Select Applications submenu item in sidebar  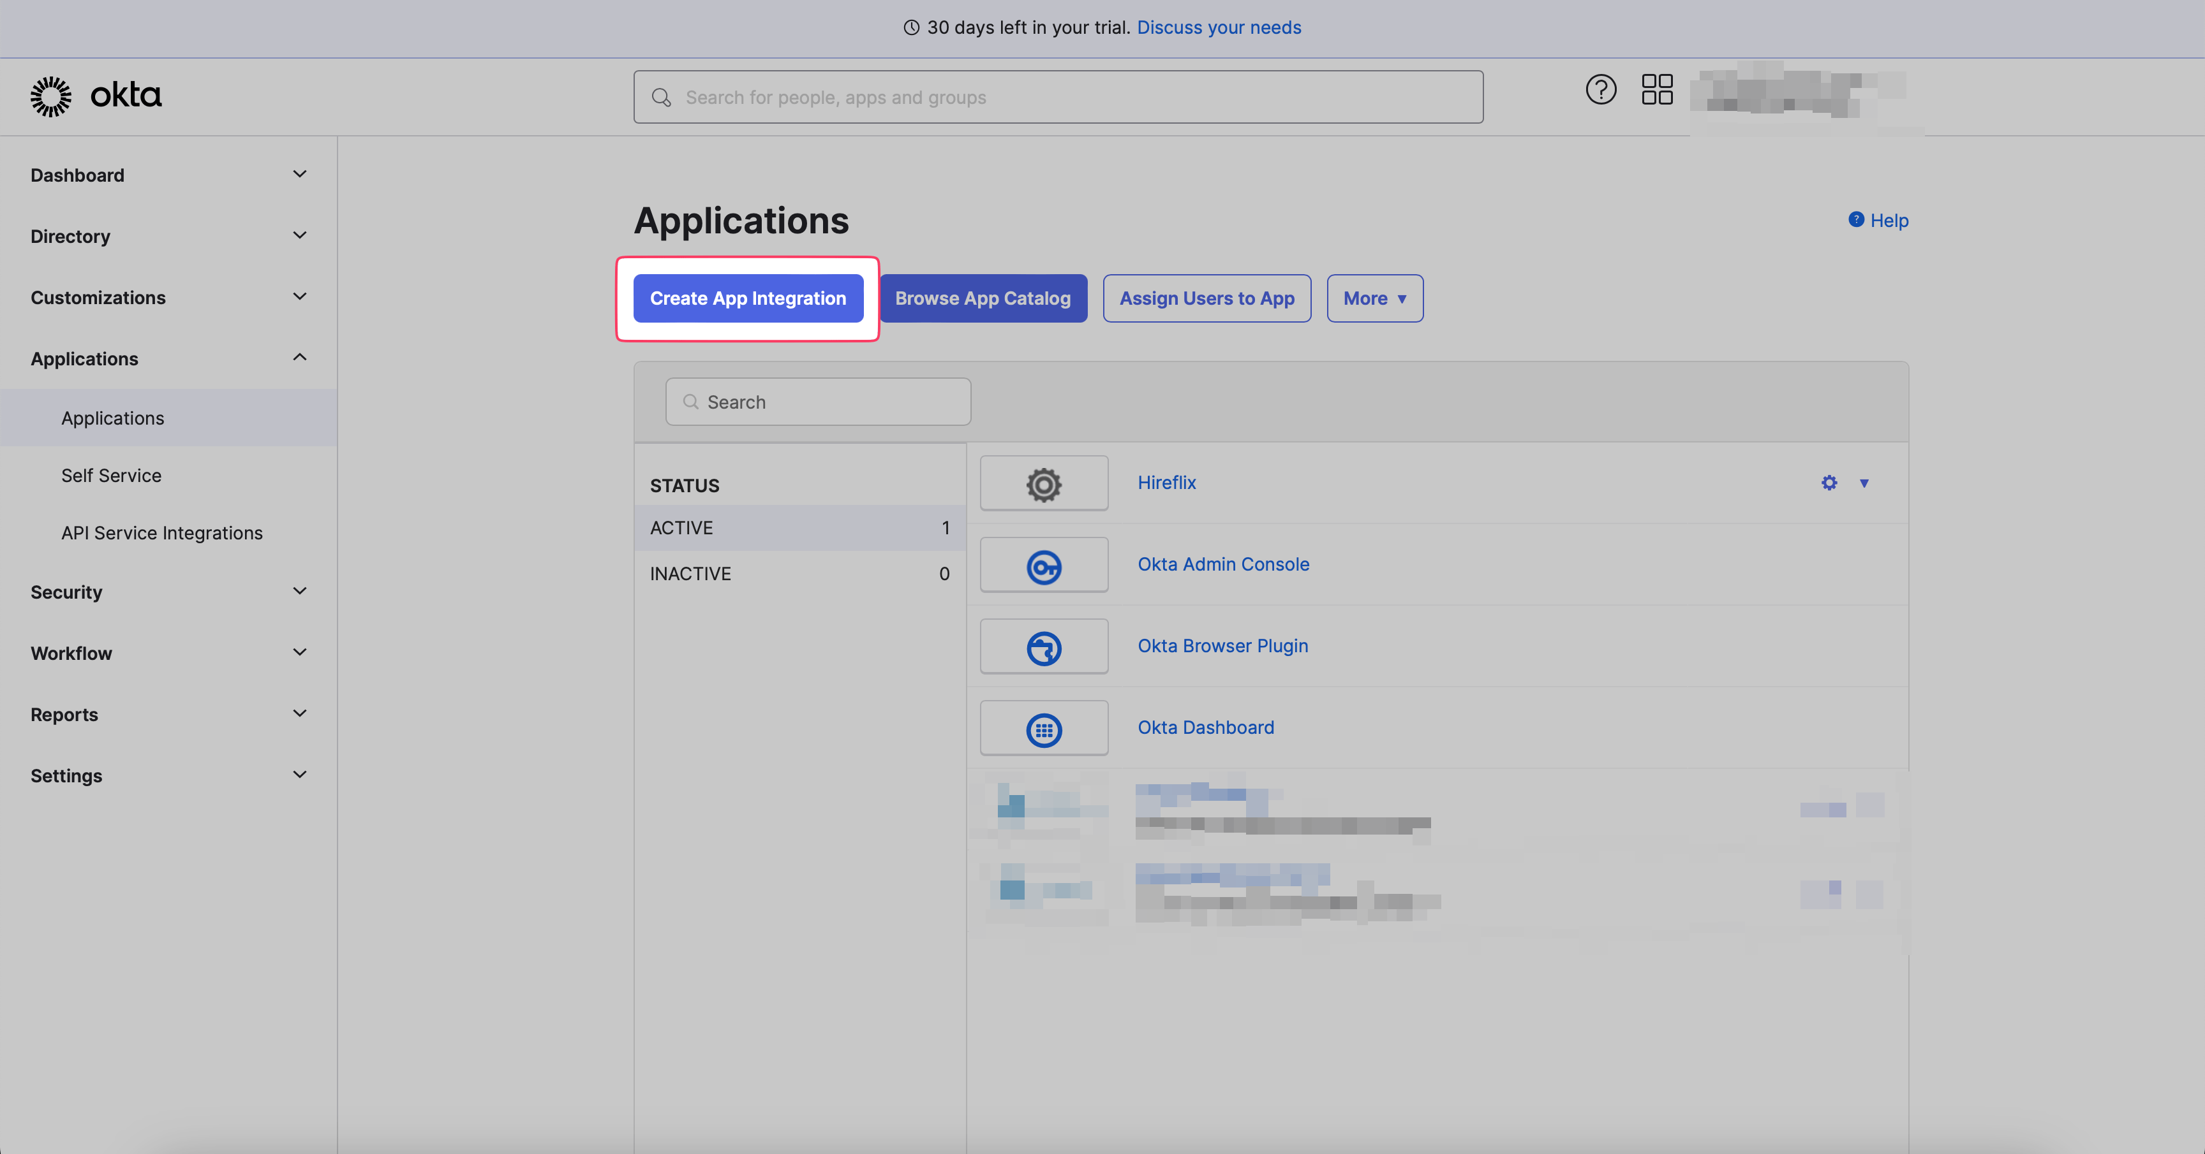click(168, 418)
